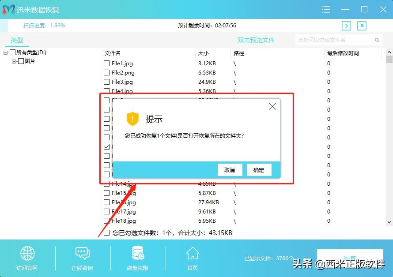393x277 pixels.
Task: Click the search magnifier icon in the filter box
Action: tap(377, 40)
